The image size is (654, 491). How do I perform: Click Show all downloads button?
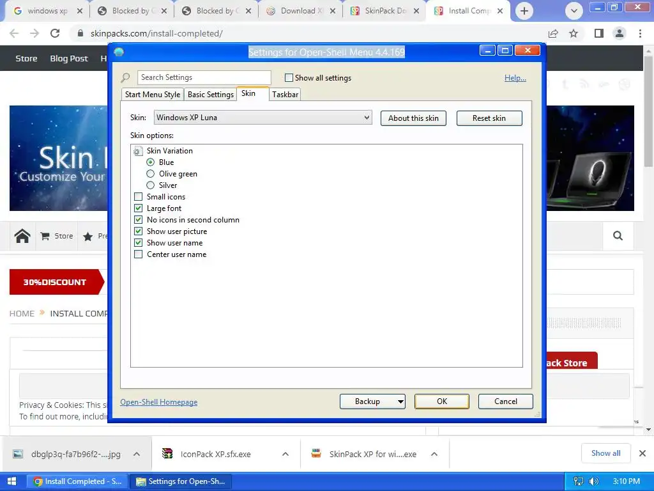click(x=605, y=453)
